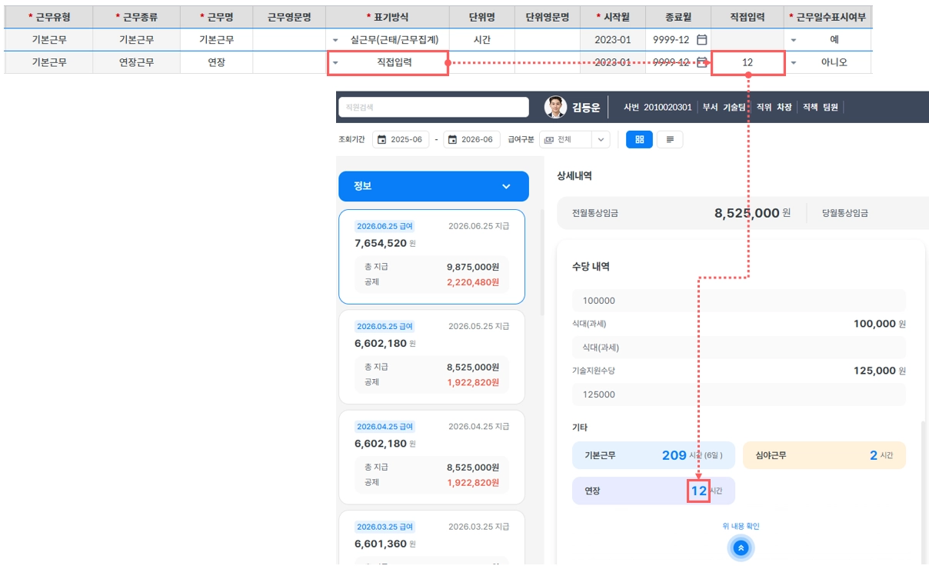The height and width of the screenshot is (569, 929).
Task: Click employee name 김동운 in header
Action: [586, 108]
